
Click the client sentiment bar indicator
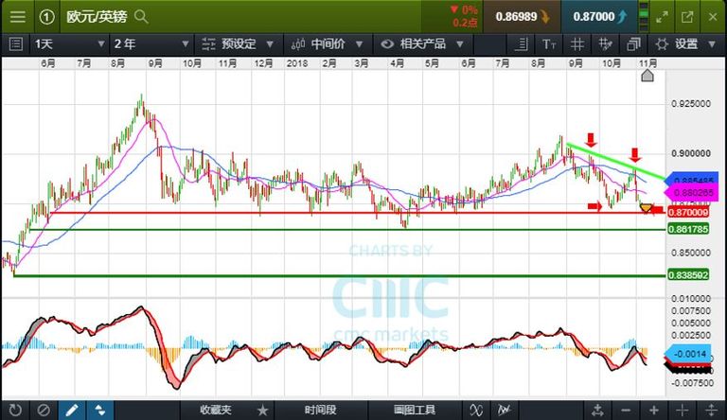coord(644,17)
